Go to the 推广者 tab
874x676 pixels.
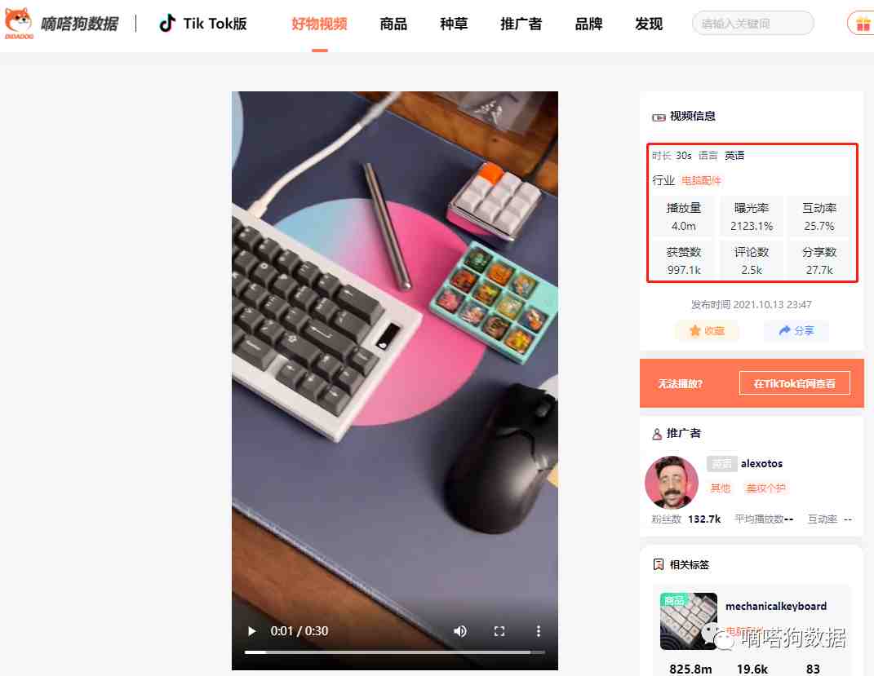click(521, 24)
